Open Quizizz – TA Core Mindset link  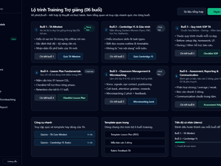pyautogui.click(x=64, y=134)
